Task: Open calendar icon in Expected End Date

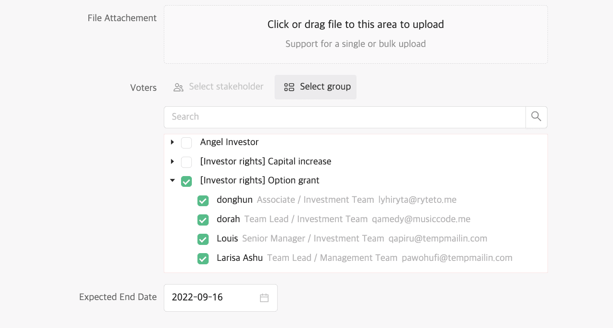Action: 264,298
